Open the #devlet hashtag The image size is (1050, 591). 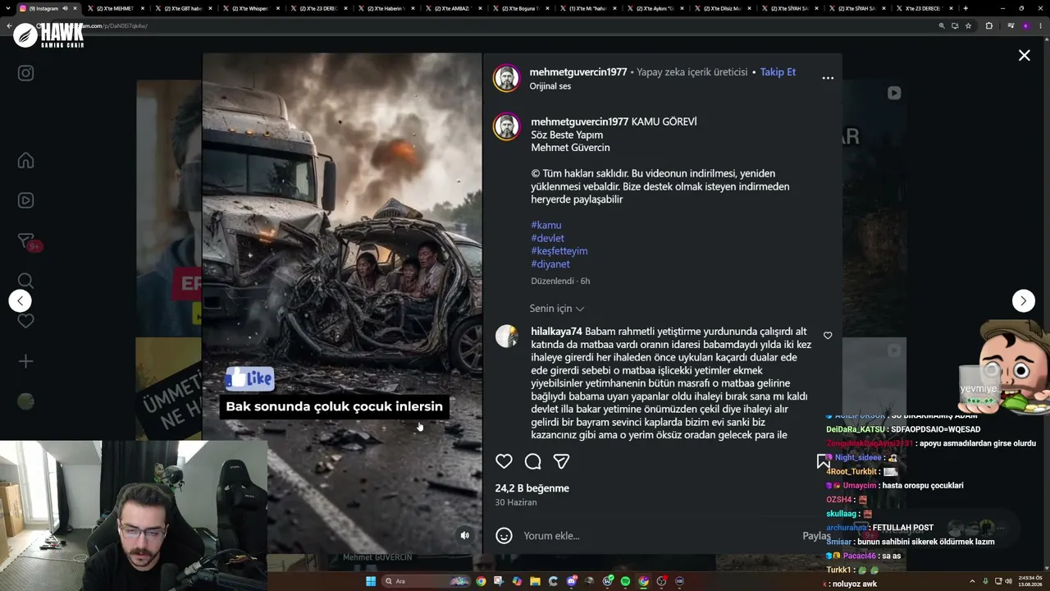coord(547,238)
